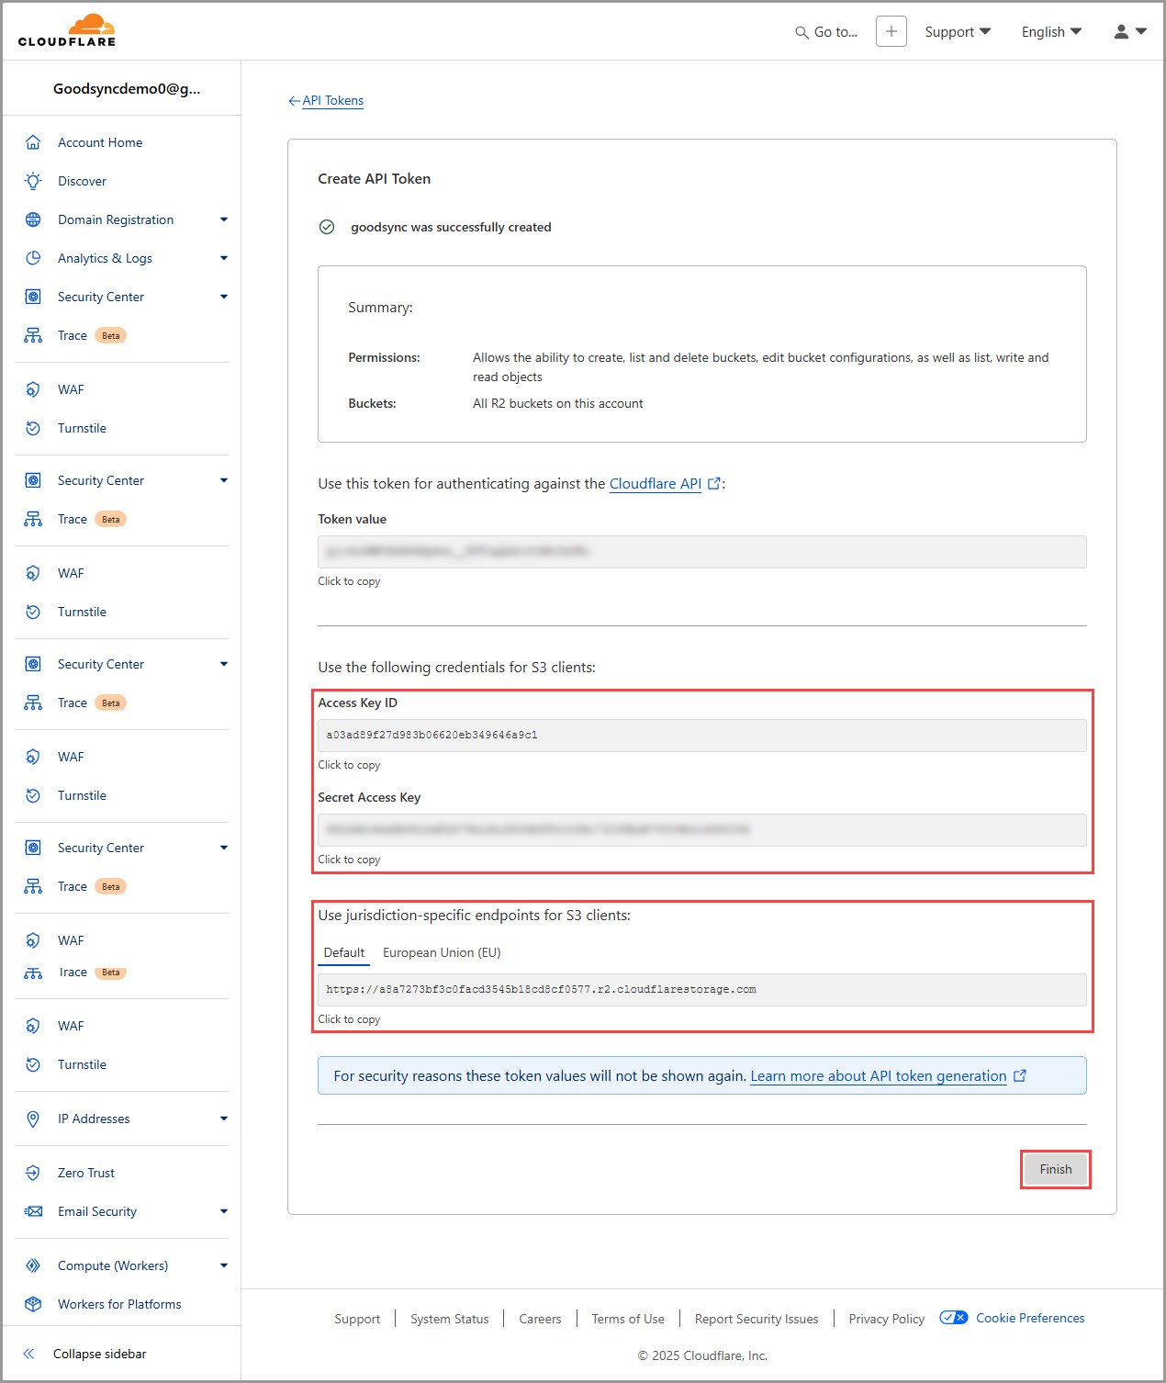Screen dimensions: 1166x1383
Task: Open Account Home in sidebar
Action: (100, 142)
